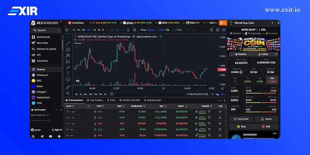
Task: Select the ruler measure tool
Action: click(x=68, y=87)
